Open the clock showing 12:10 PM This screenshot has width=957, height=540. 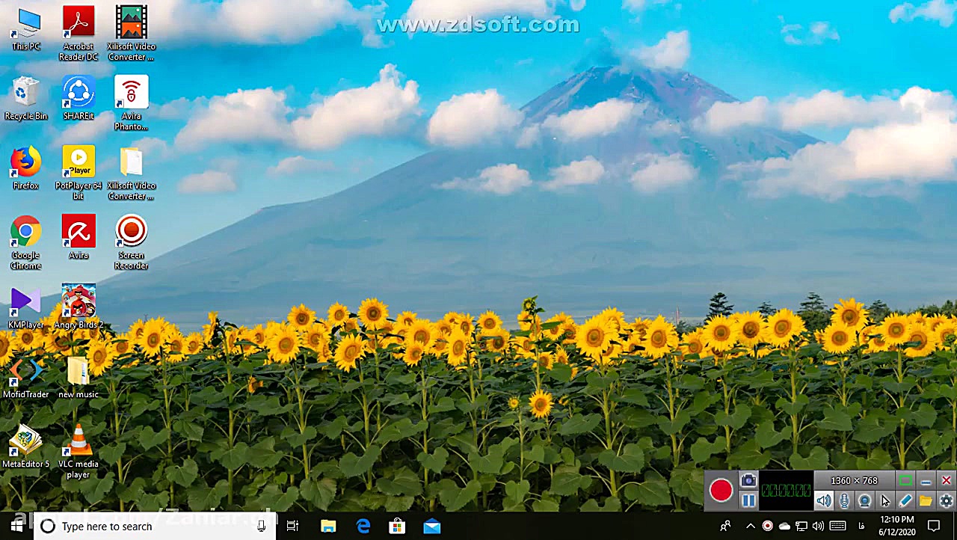(897, 527)
